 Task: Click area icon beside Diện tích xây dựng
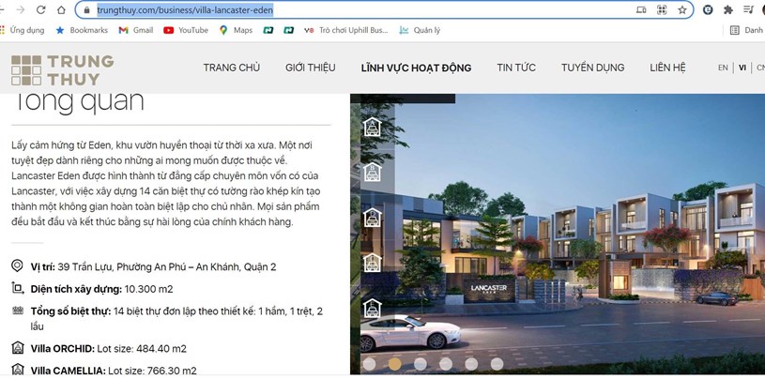click(17, 288)
